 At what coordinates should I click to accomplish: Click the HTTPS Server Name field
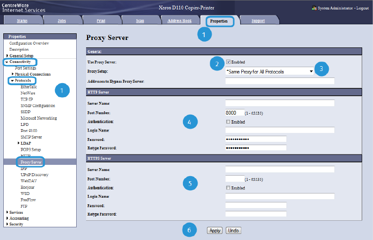[x=280, y=169]
